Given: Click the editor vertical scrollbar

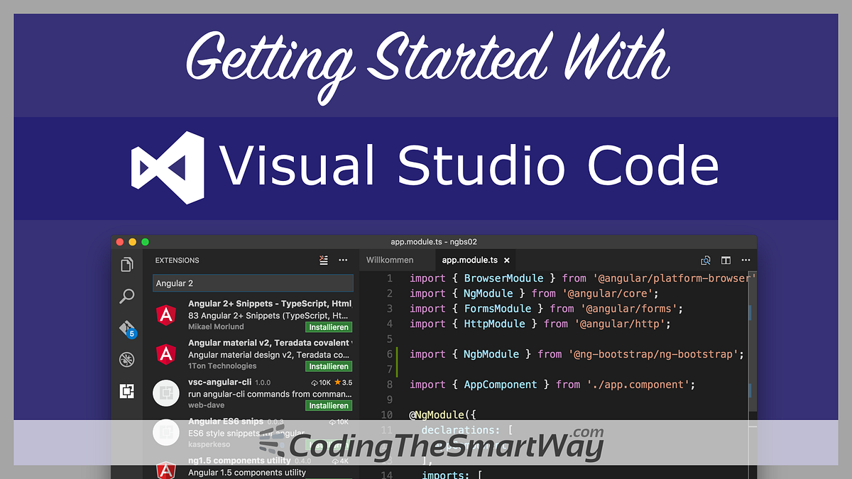Looking at the screenshot, I should click(x=753, y=319).
